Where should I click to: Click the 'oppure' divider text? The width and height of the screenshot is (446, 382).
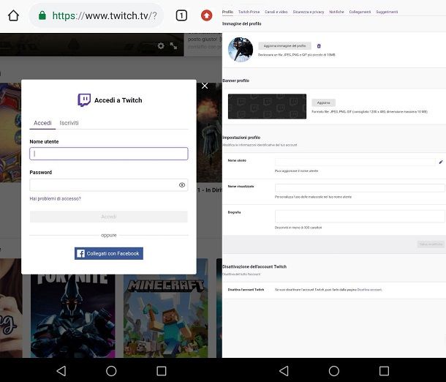click(109, 235)
